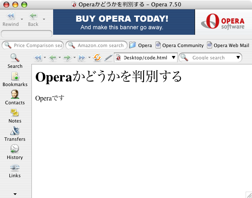Click the Back button in top toolbar
Screen dimensions: 252x198
coord(33,19)
